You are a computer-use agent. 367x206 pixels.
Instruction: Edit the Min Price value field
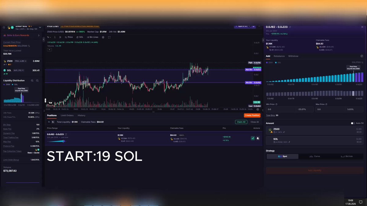280,109
